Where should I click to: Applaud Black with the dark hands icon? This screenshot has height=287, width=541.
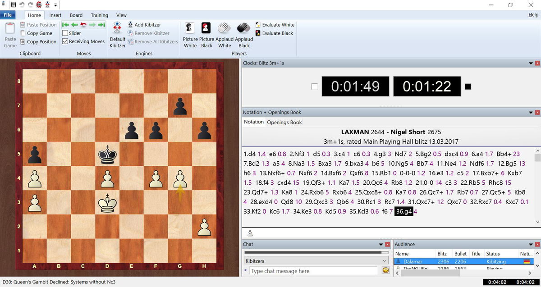[x=244, y=28]
